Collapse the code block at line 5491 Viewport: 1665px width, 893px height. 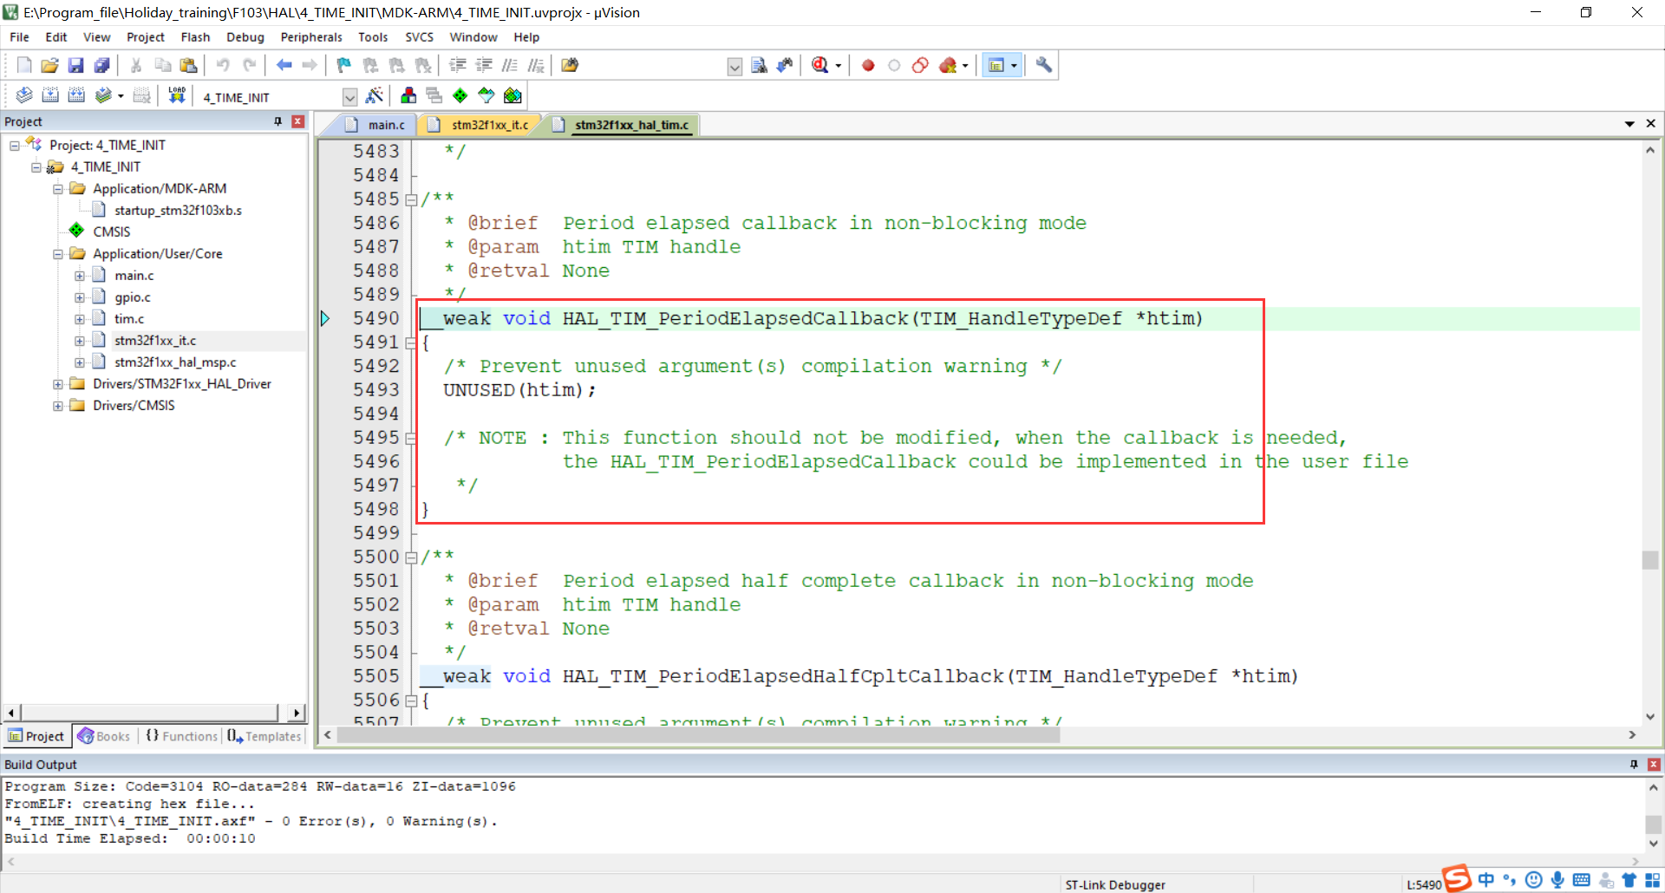coord(411,343)
